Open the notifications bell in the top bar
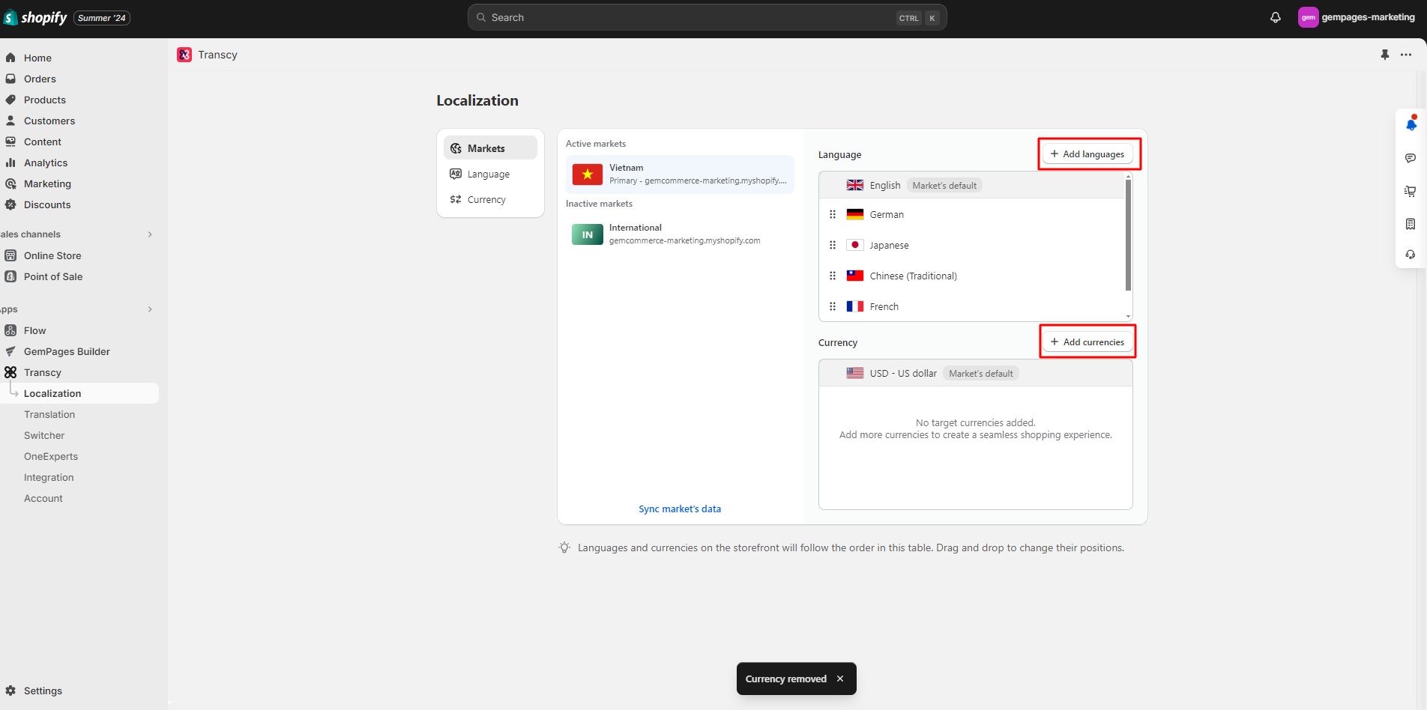The width and height of the screenshot is (1427, 710). (x=1276, y=17)
